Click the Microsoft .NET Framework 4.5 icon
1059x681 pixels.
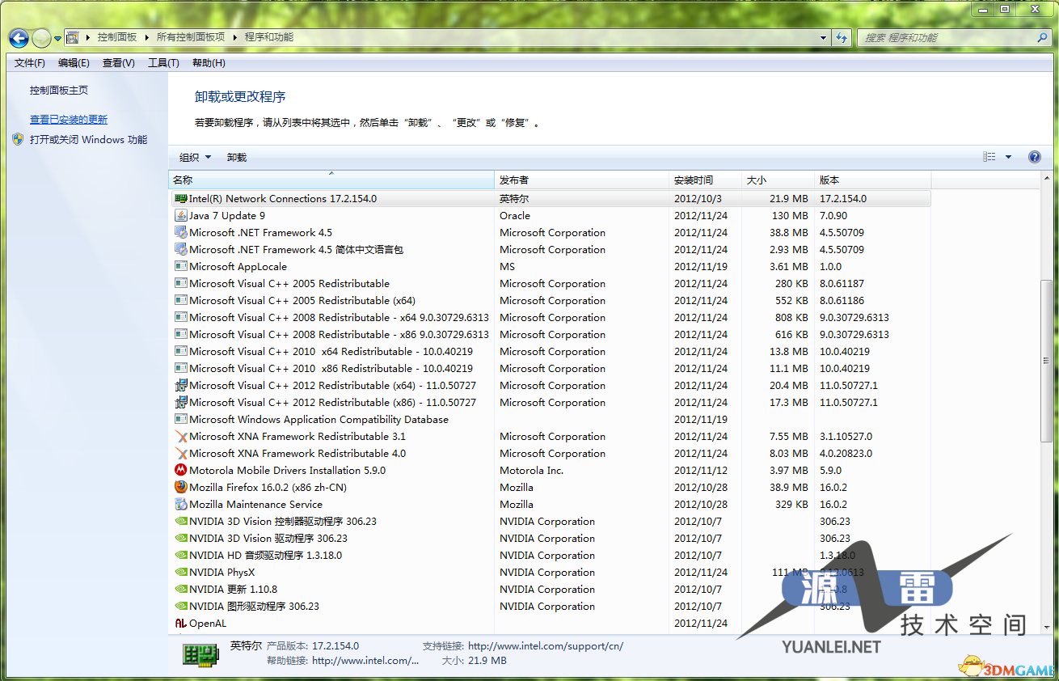[181, 233]
